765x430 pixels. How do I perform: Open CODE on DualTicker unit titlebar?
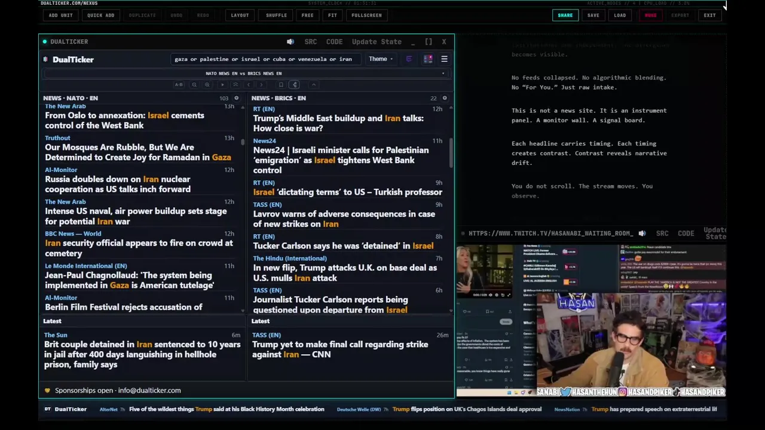tap(334, 42)
